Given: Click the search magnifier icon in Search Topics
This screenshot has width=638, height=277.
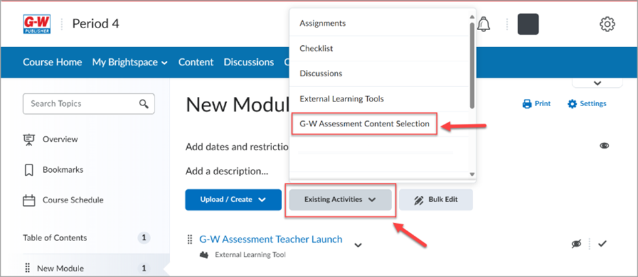Looking at the screenshot, I should [143, 103].
